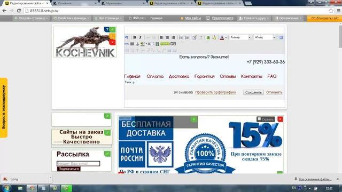The width and height of the screenshot is (342, 192).
Task: Edit the Рассылка block
Action: tap(107, 154)
